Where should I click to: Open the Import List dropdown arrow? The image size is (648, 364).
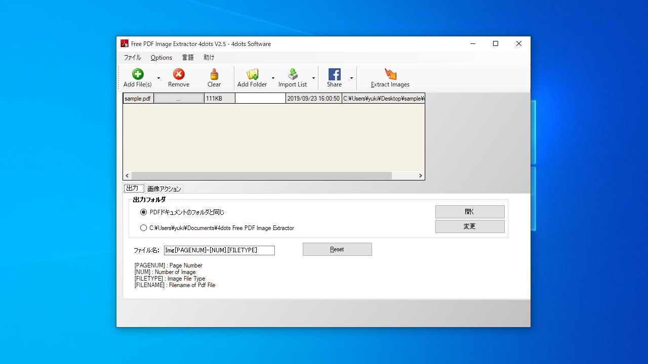(313, 78)
